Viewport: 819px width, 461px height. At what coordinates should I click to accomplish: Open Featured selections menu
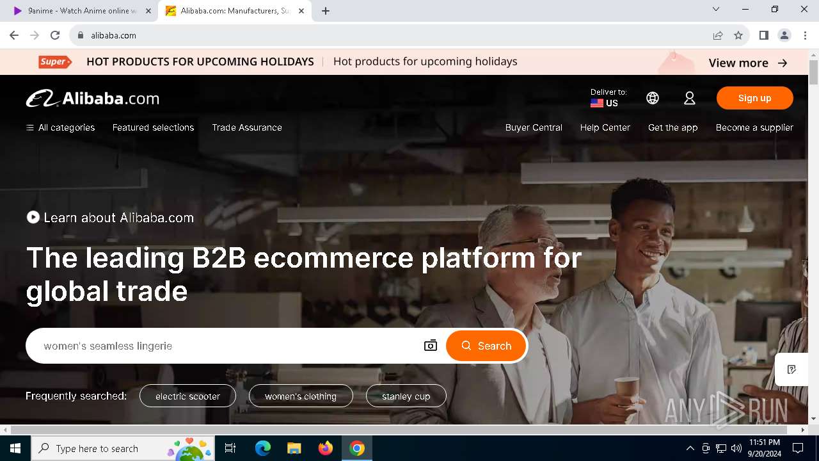pyautogui.click(x=153, y=127)
